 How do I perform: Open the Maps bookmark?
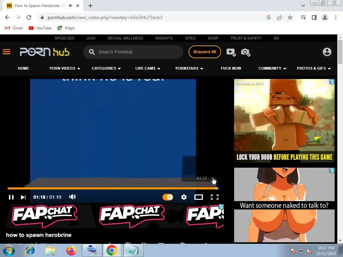point(66,28)
